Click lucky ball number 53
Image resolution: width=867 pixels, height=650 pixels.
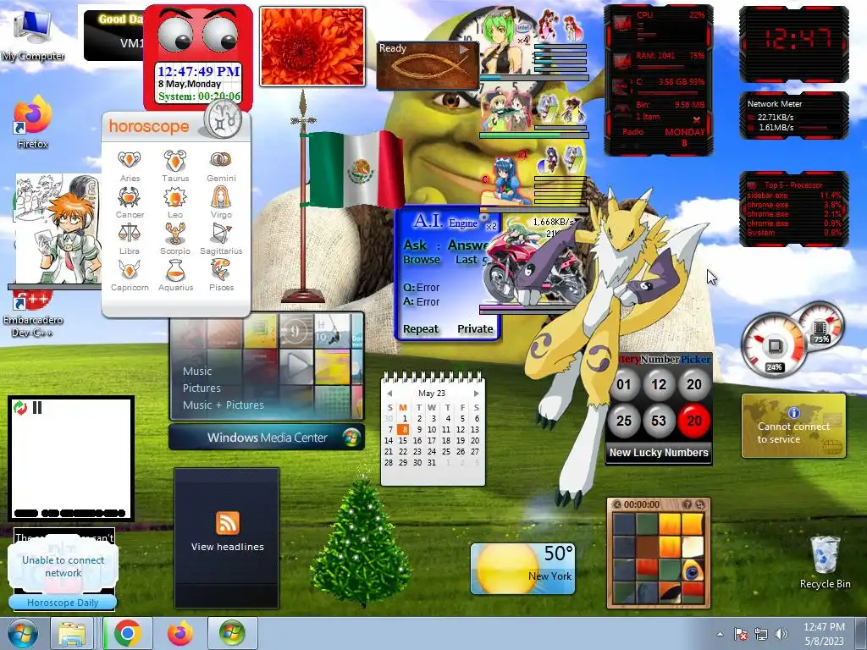click(x=659, y=421)
